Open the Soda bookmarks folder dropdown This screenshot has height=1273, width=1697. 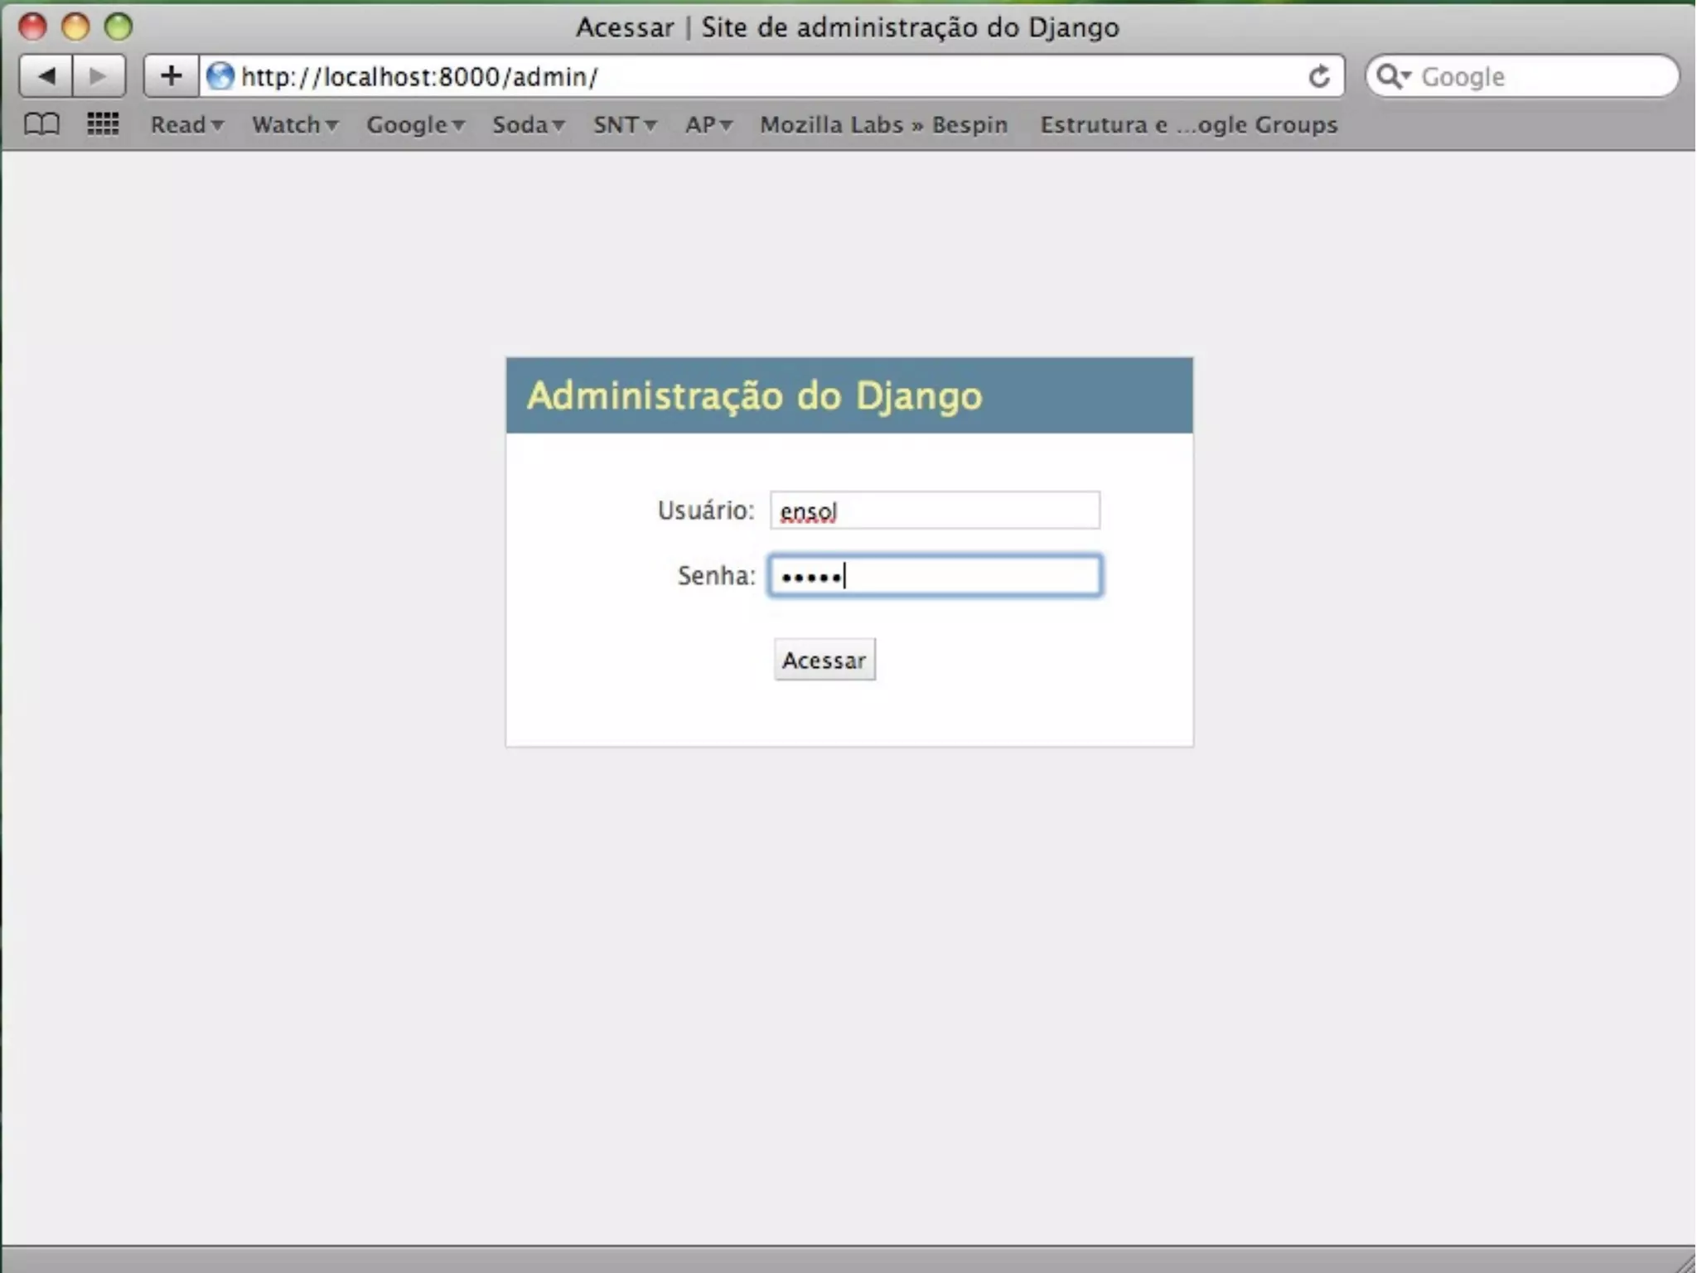[529, 124]
